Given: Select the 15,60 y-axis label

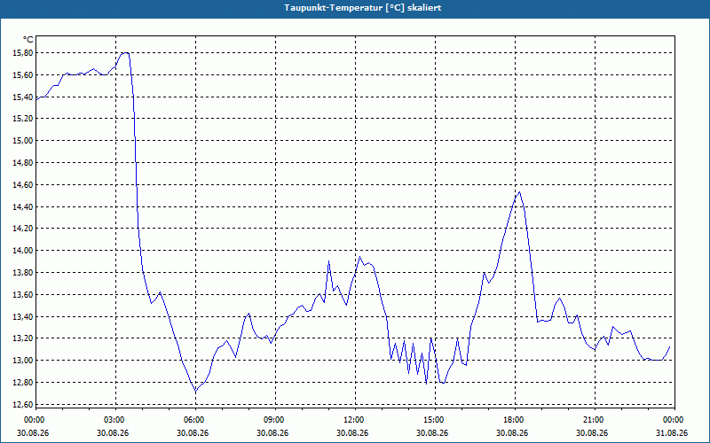Looking at the screenshot, I should pyautogui.click(x=23, y=75).
